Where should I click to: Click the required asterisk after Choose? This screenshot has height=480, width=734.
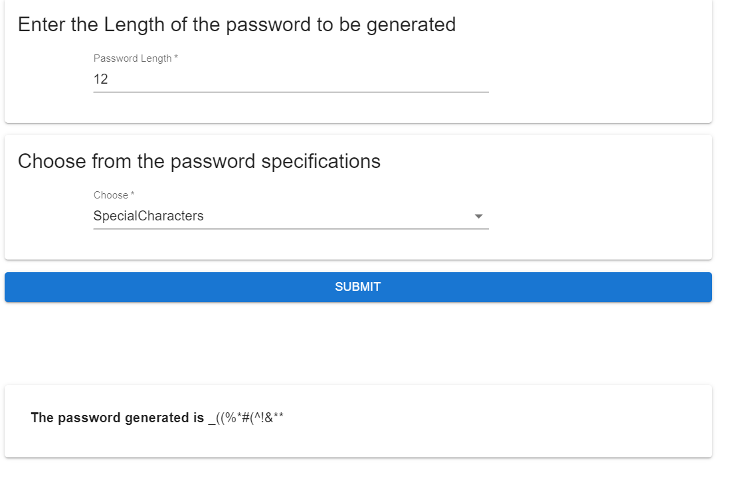(133, 195)
